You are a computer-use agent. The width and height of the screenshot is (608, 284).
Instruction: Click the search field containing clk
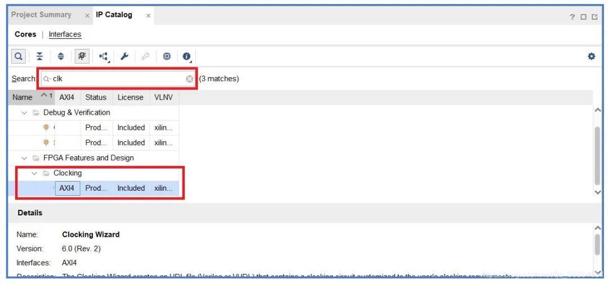118,79
